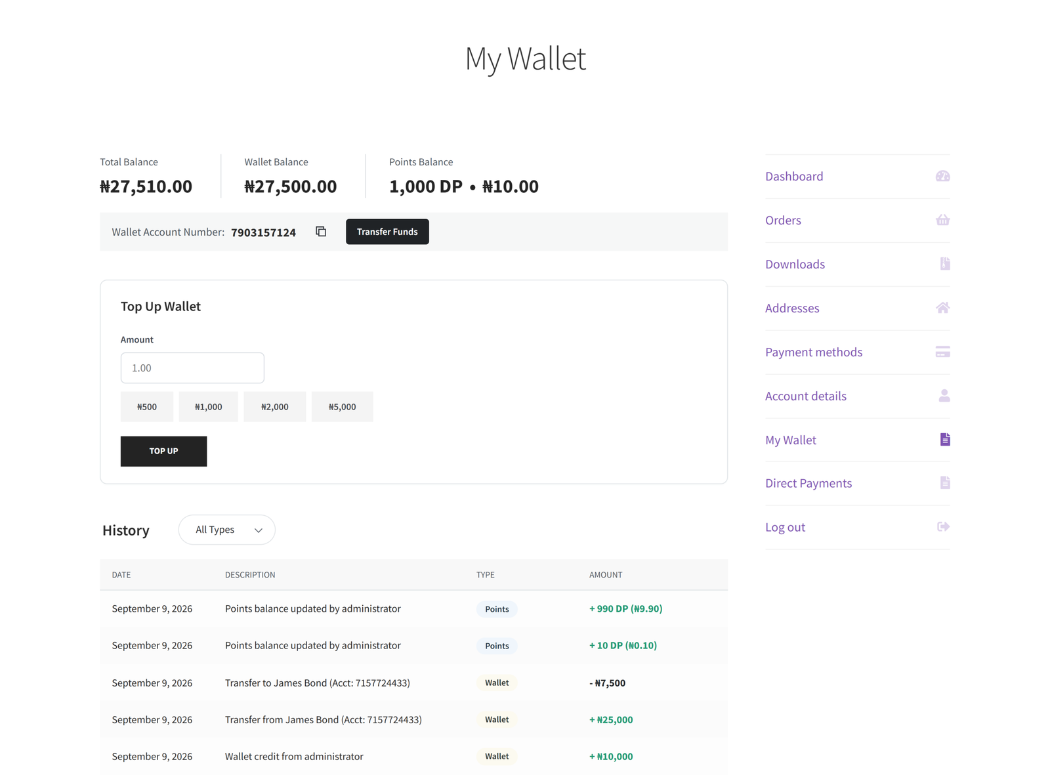This screenshot has height=783, width=1050.
Task: Click the Orders basket icon
Action: [942, 220]
